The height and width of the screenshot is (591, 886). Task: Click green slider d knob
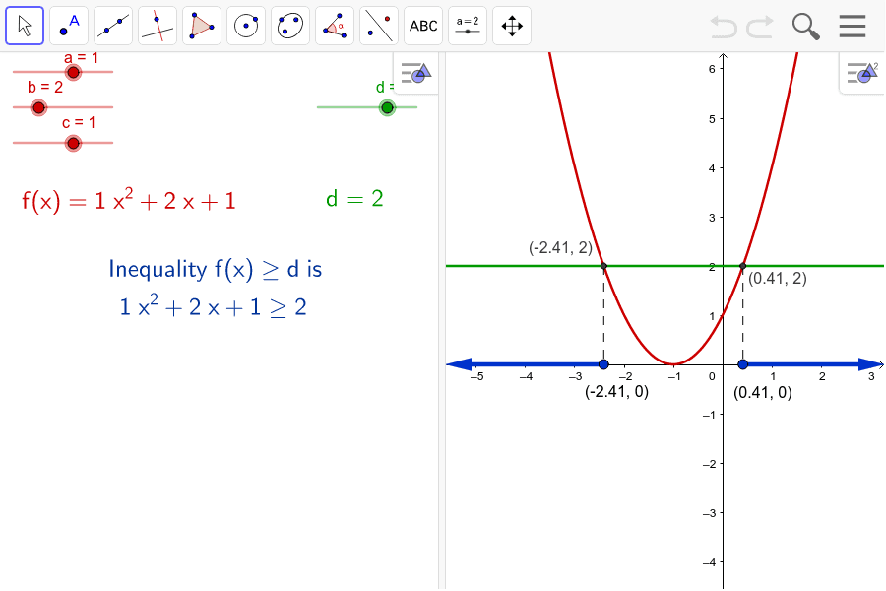(x=387, y=107)
